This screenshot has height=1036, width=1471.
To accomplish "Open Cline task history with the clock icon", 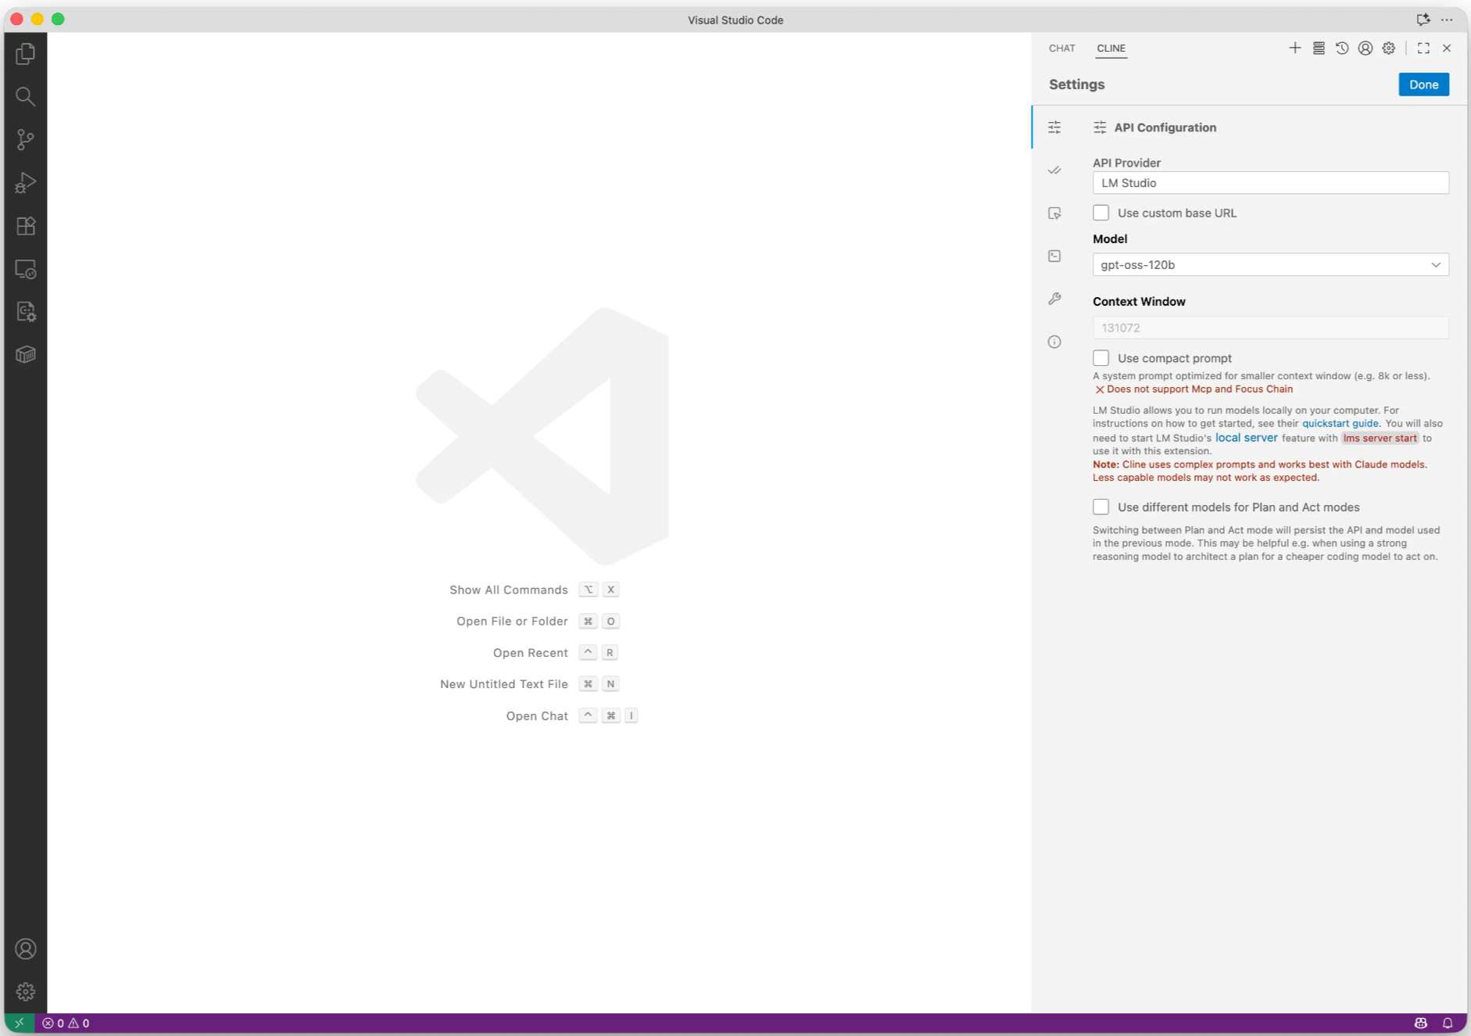I will 1342,48.
